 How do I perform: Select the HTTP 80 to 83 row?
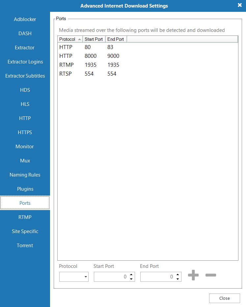(x=148, y=47)
